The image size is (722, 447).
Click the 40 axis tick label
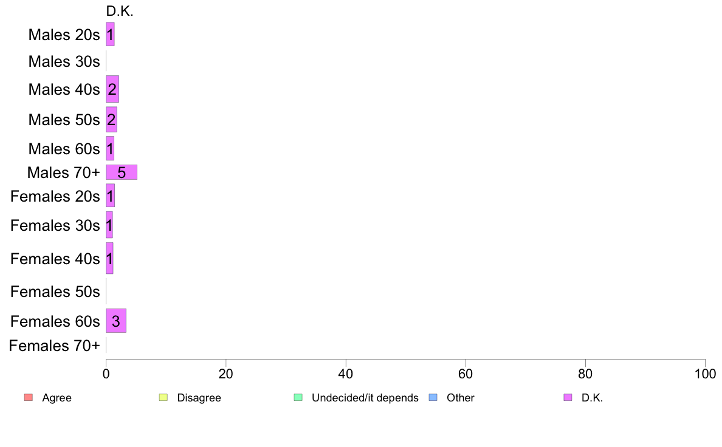tap(346, 374)
